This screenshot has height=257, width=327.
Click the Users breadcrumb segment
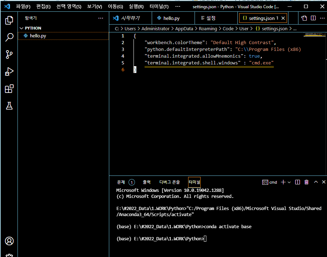click(x=130, y=29)
